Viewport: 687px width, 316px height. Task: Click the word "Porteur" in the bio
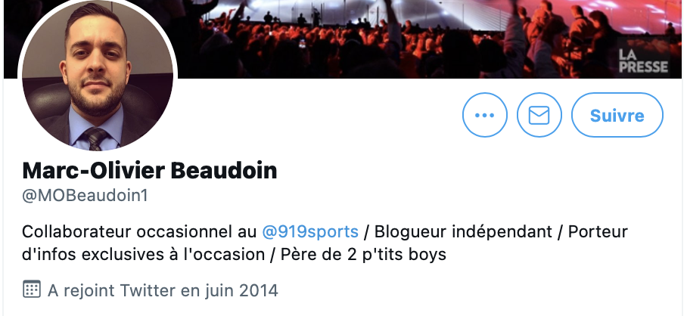598,231
